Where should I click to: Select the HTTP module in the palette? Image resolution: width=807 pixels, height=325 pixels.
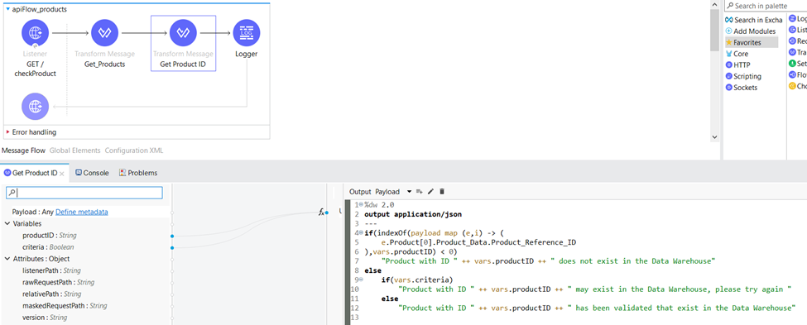738,65
